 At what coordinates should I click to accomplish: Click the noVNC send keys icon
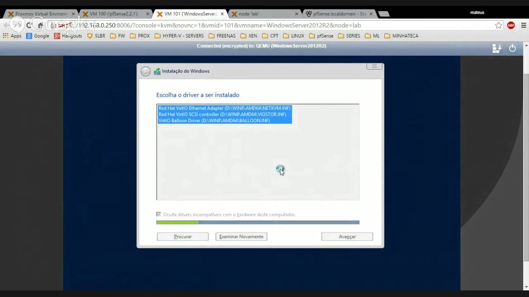[x=497, y=48]
